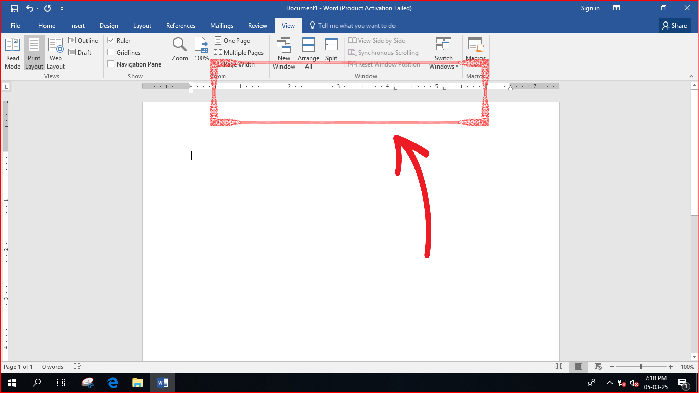The height and width of the screenshot is (393, 699).
Task: Switch to the References tab
Action: click(x=181, y=26)
